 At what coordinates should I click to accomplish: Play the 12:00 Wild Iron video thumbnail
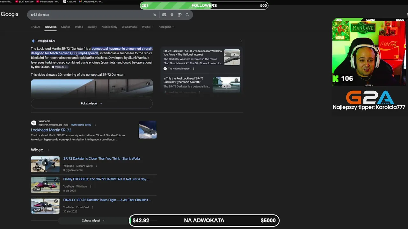coord(45,185)
